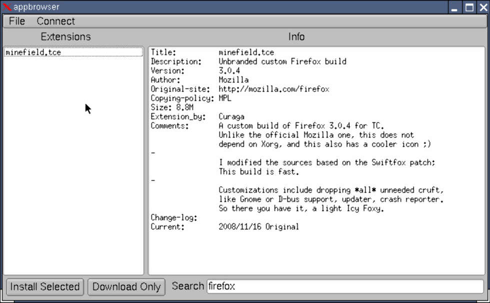Click the appbrowser title text
This screenshot has height=303, width=490.
[36, 7]
